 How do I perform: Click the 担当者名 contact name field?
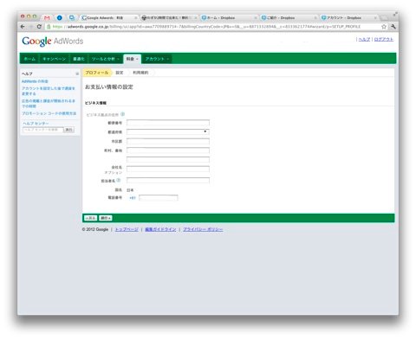click(168, 181)
